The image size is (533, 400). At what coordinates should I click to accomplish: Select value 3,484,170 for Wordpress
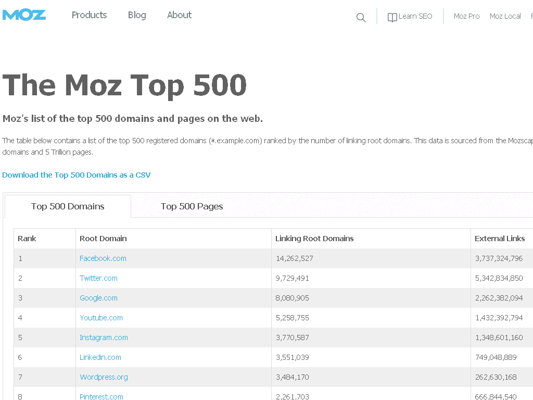click(293, 377)
